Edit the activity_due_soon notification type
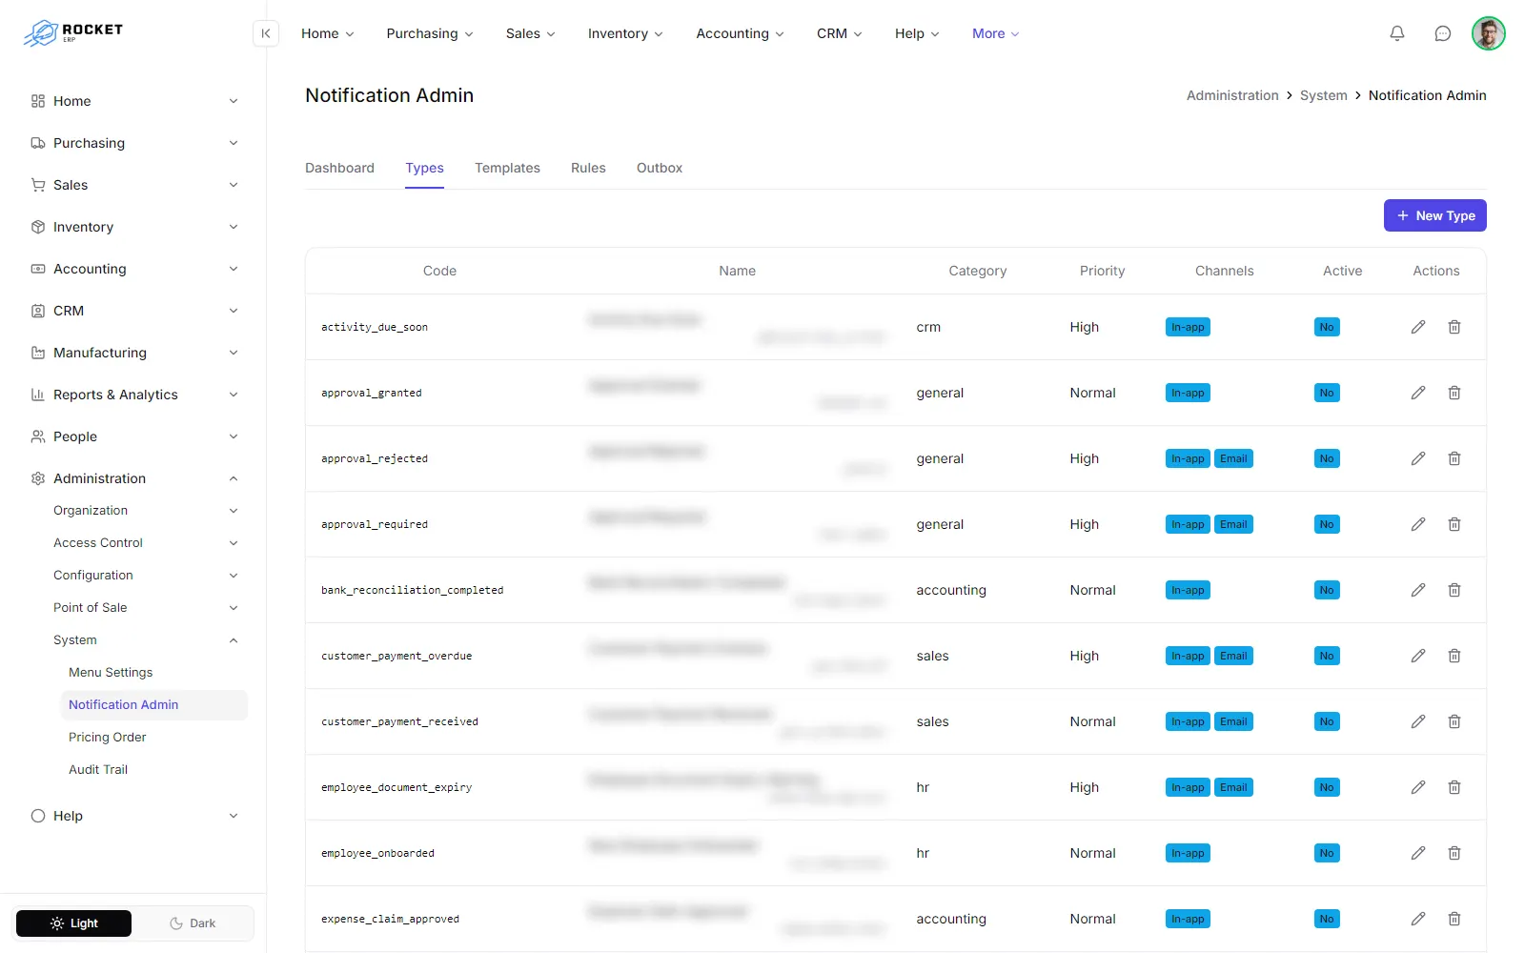 click(1418, 327)
